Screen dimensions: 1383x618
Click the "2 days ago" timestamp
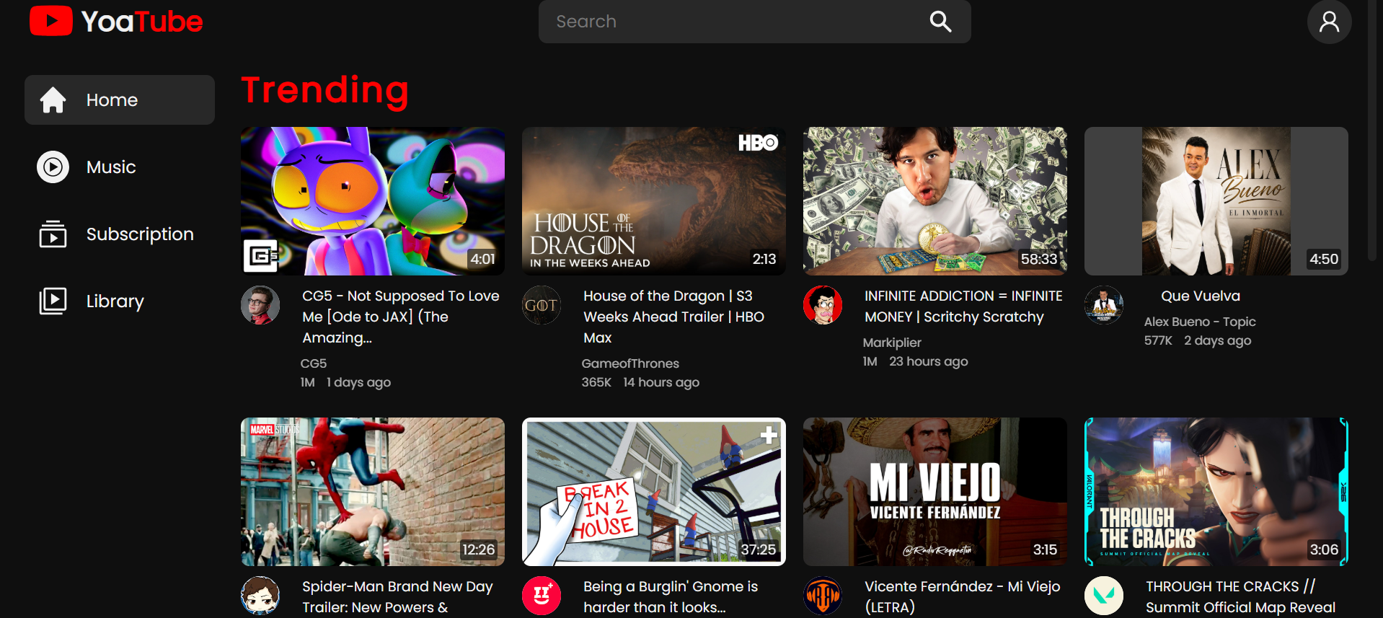click(x=1218, y=340)
